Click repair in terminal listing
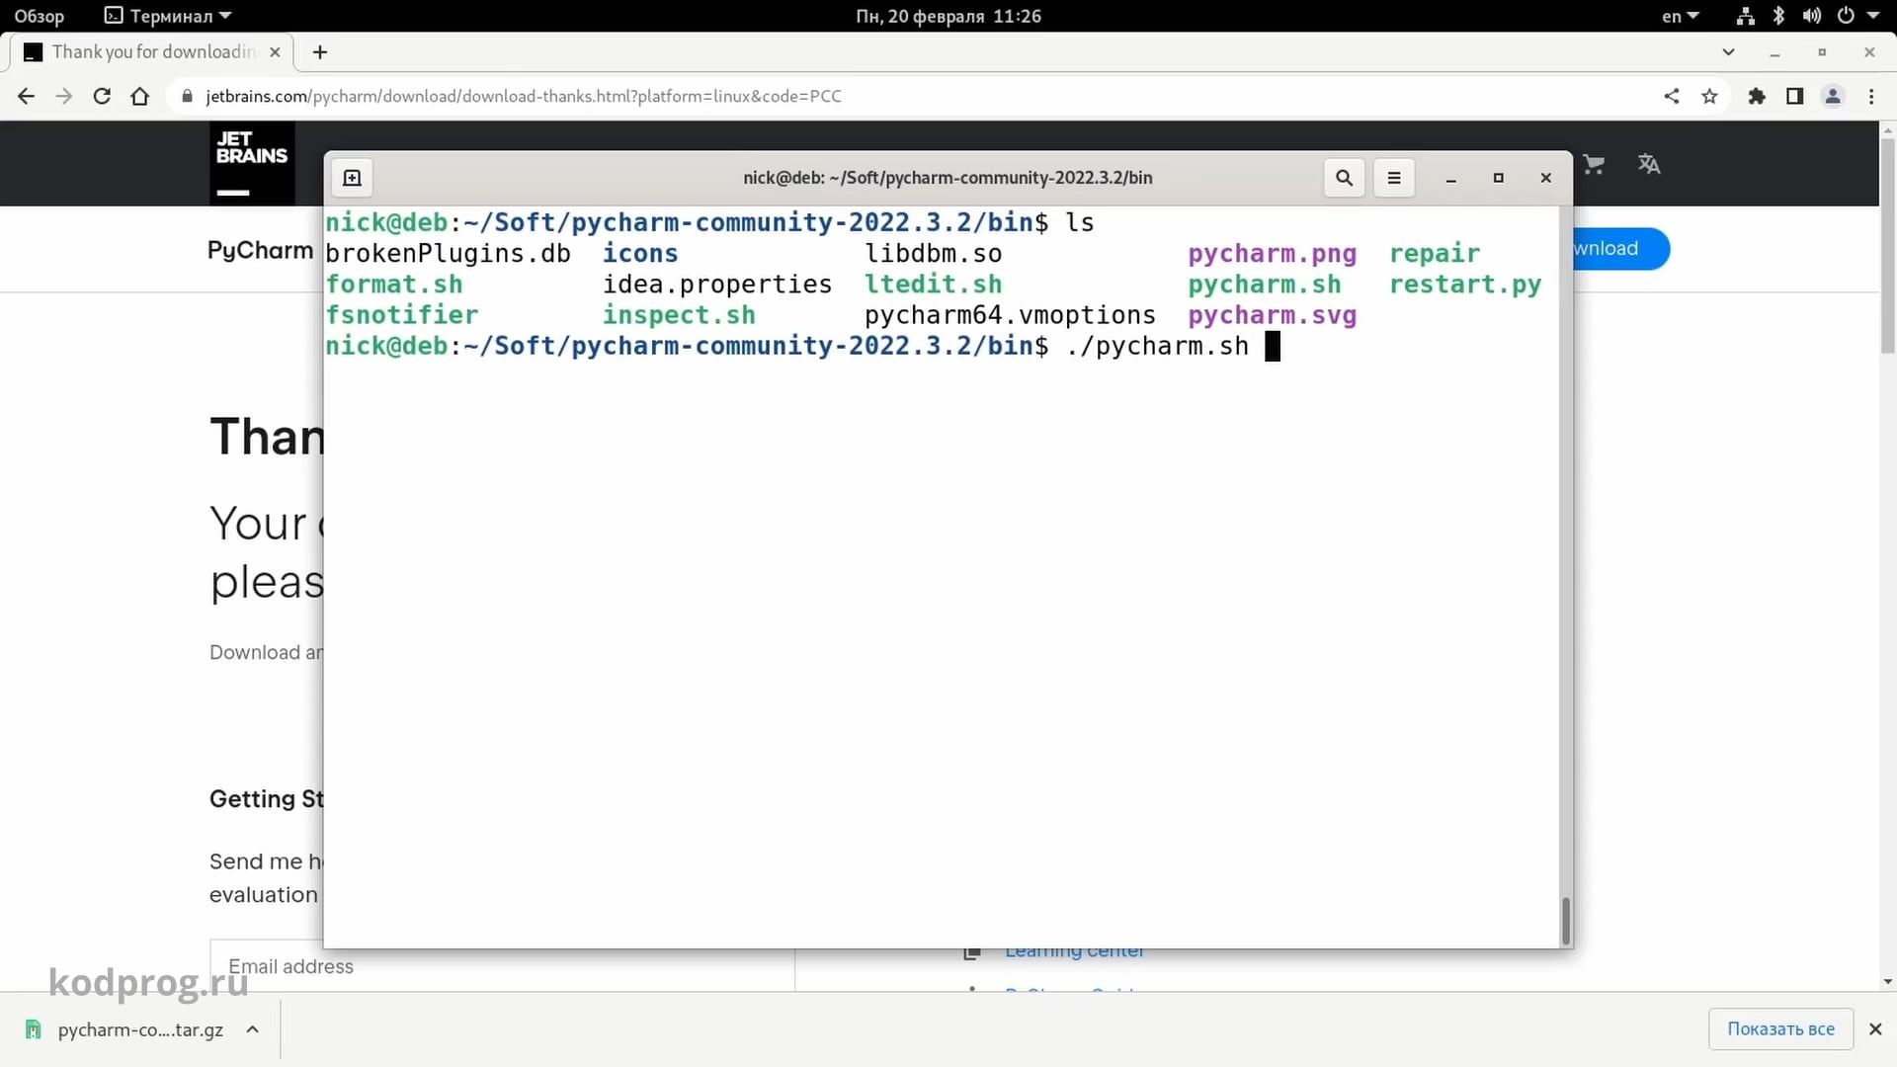Image resolution: width=1897 pixels, height=1067 pixels. (1435, 254)
